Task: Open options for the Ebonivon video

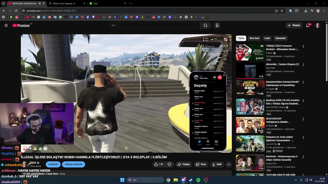Action: (303, 157)
